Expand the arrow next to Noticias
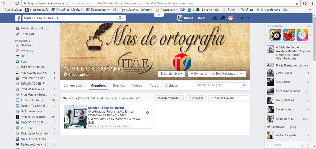 (x=54, y=45)
